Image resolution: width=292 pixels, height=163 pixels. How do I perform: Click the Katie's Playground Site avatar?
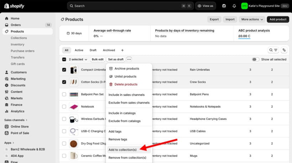coord(244,6)
